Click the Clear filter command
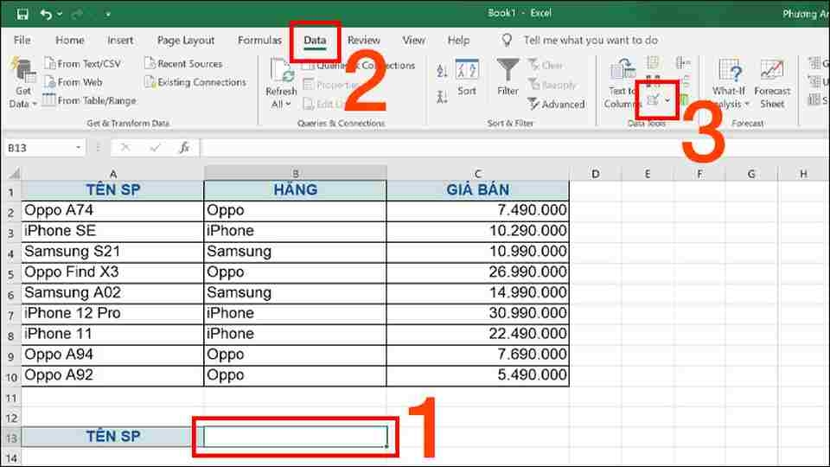 pos(546,65)
